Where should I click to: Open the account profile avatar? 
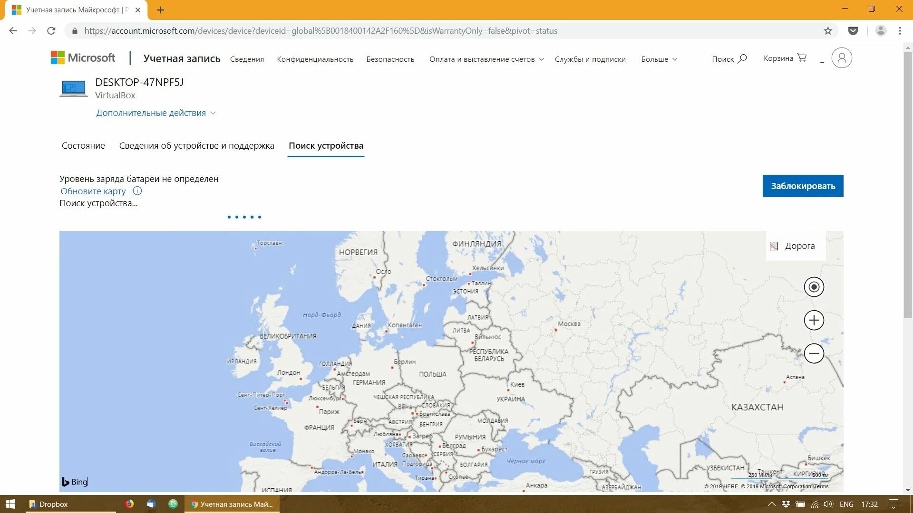tap(842, 58)
